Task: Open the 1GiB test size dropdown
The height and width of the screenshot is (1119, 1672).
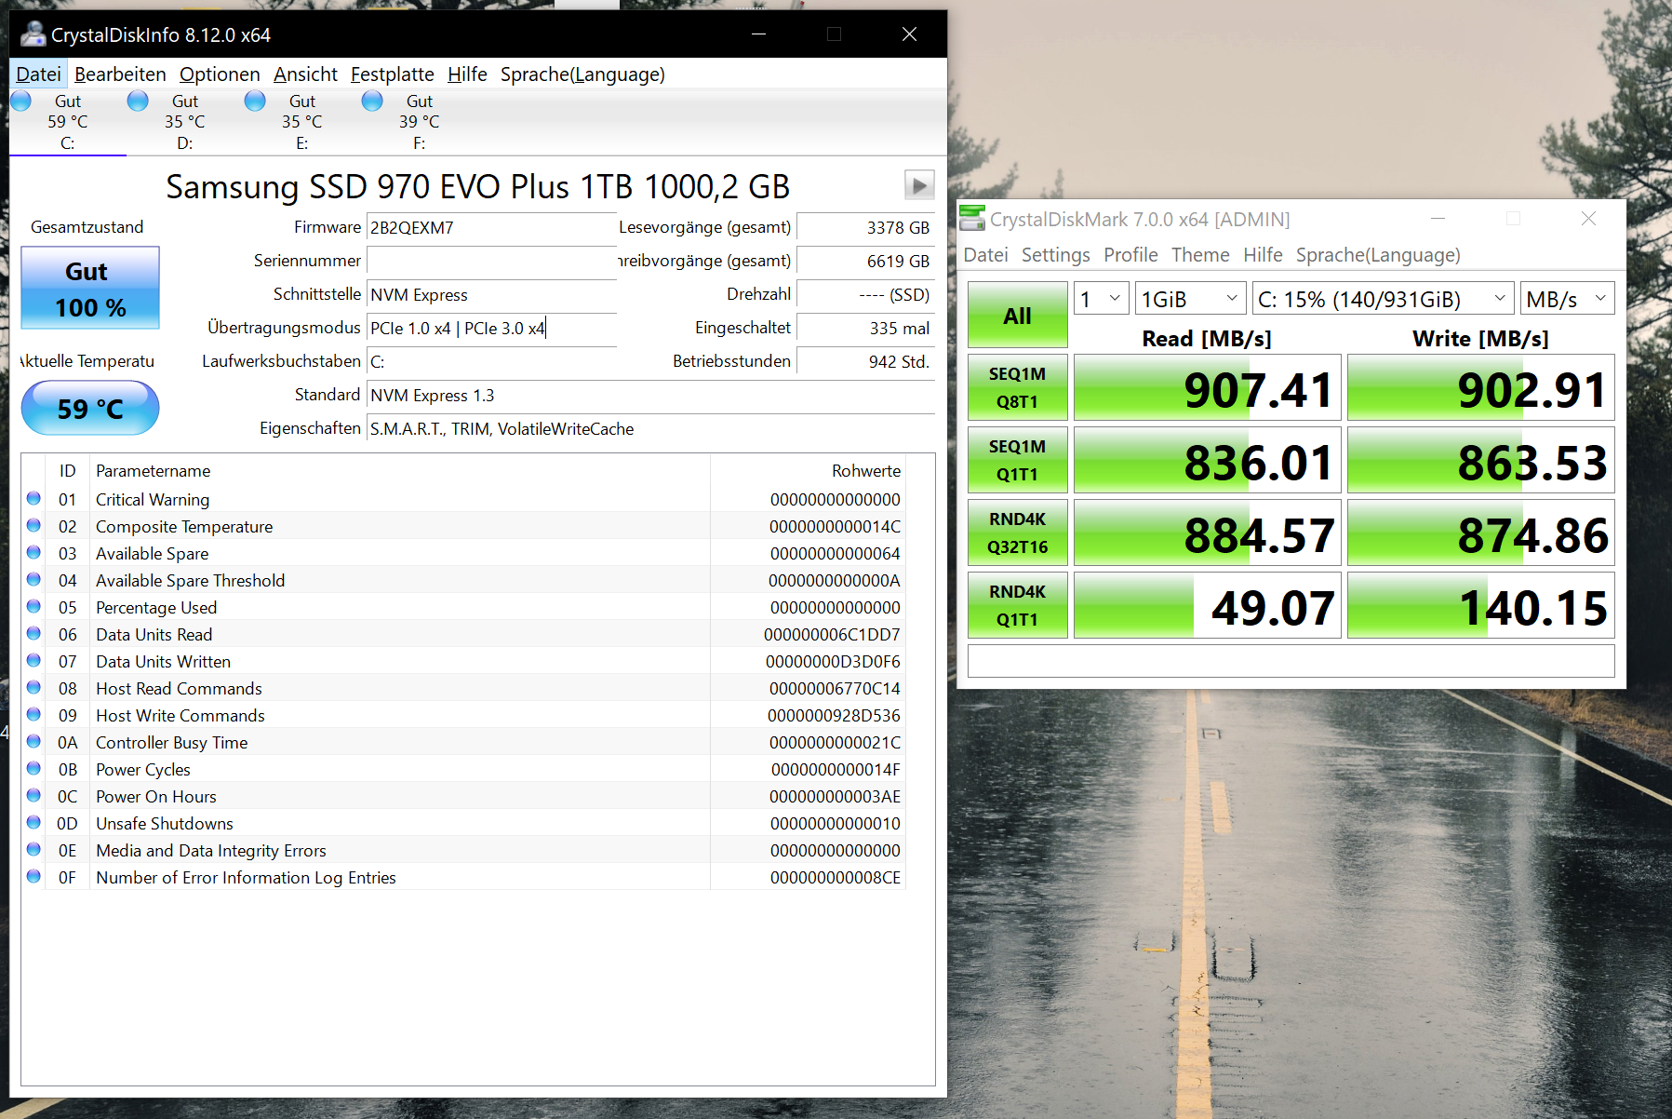Action: click(x=1189, y=298)
